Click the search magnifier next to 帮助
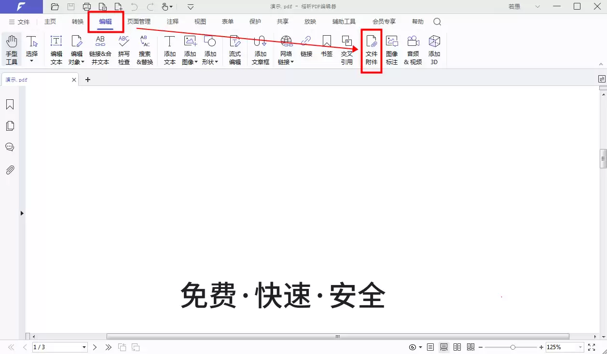 click(437, 22)
